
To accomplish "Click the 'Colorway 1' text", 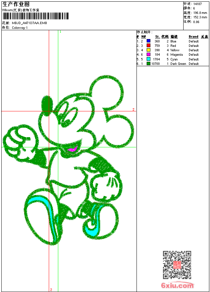I will pos(20,28).
